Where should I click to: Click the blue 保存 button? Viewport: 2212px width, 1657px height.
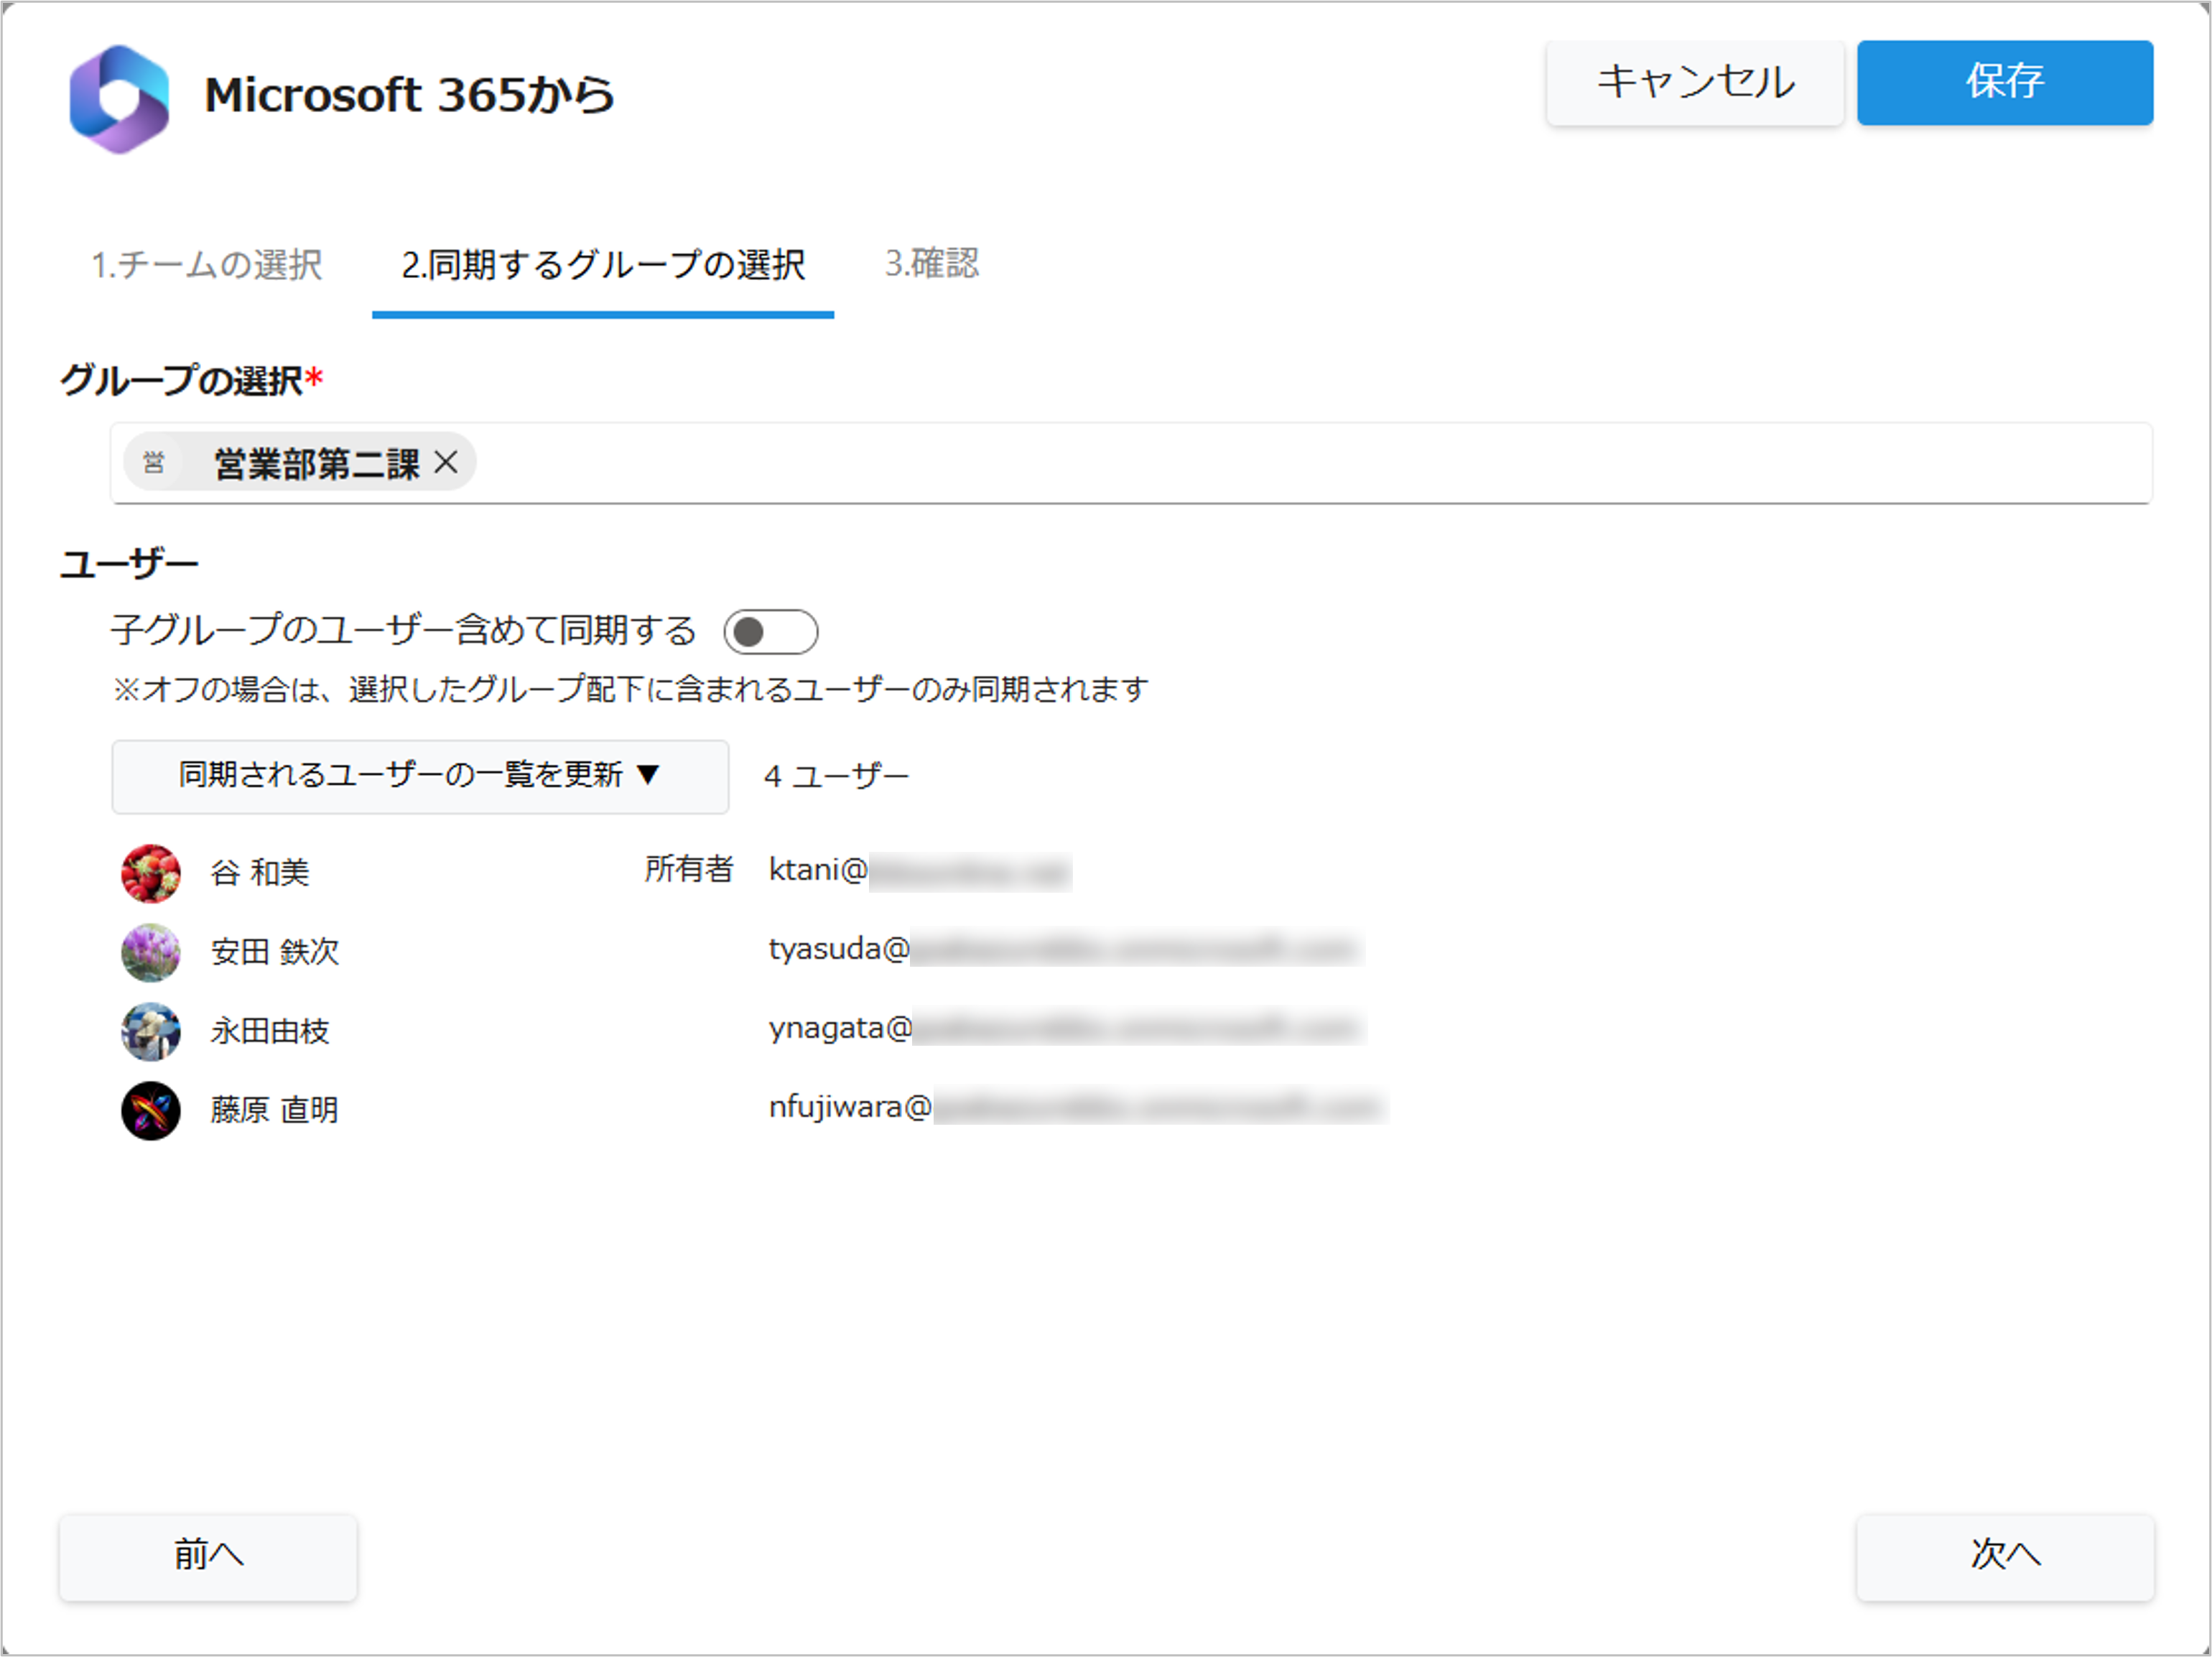click(2004, 82)
